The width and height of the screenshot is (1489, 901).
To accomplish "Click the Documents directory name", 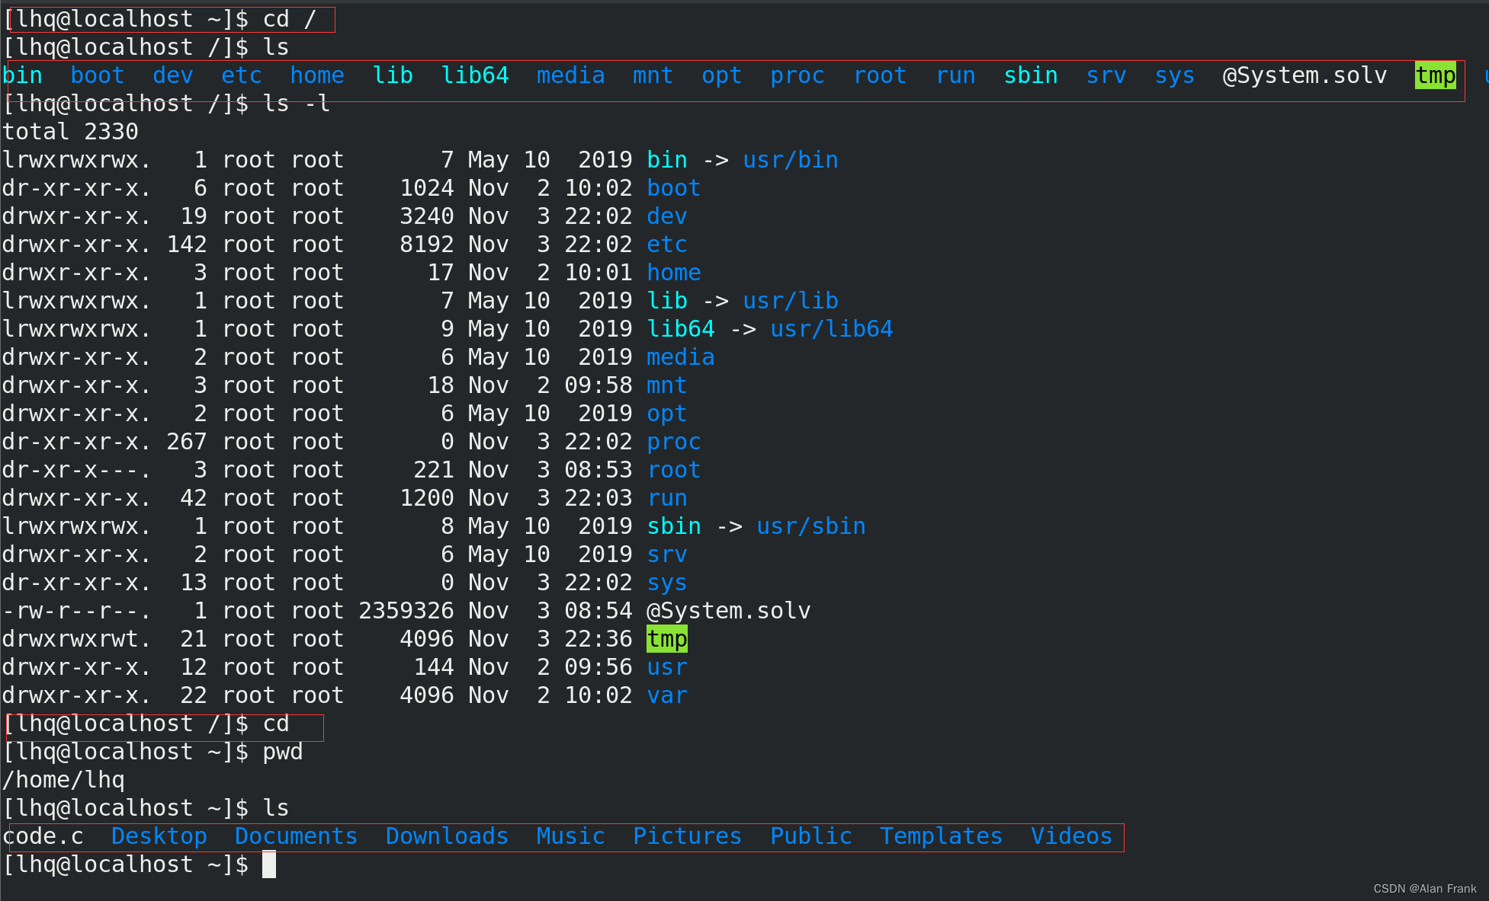I will point(296,836).
